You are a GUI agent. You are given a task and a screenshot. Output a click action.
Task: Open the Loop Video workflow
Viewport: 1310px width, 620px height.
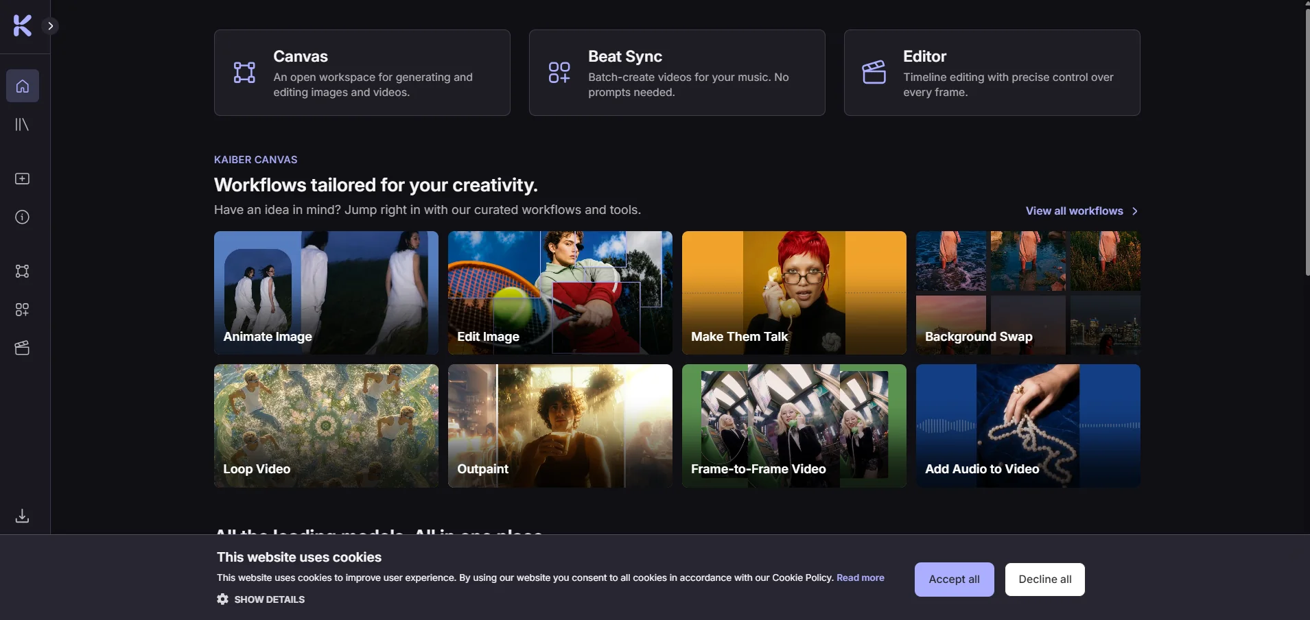click(x=326, y=426)
